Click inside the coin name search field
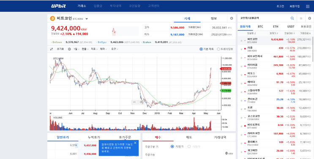Screen dimensions: 314x159 pos(264,18)
